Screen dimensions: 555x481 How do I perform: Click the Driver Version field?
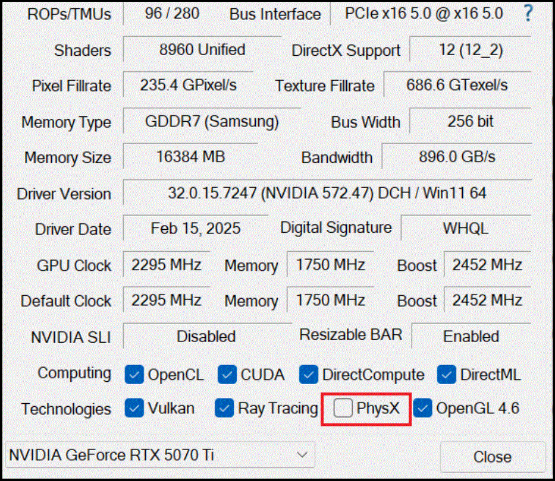(x=327, y=193)
